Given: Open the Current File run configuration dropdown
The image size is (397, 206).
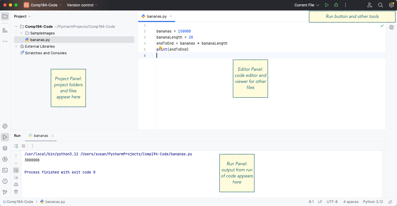Looking at the screenshot, I should click(307, 5).
